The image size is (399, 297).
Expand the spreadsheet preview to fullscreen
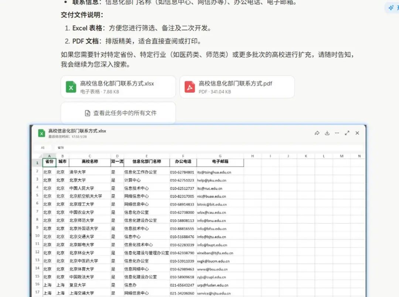(347, 133)
